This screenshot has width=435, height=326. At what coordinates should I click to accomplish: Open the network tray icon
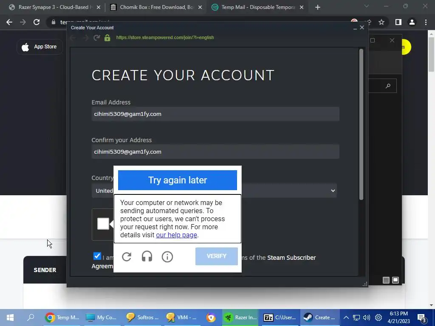356,318
